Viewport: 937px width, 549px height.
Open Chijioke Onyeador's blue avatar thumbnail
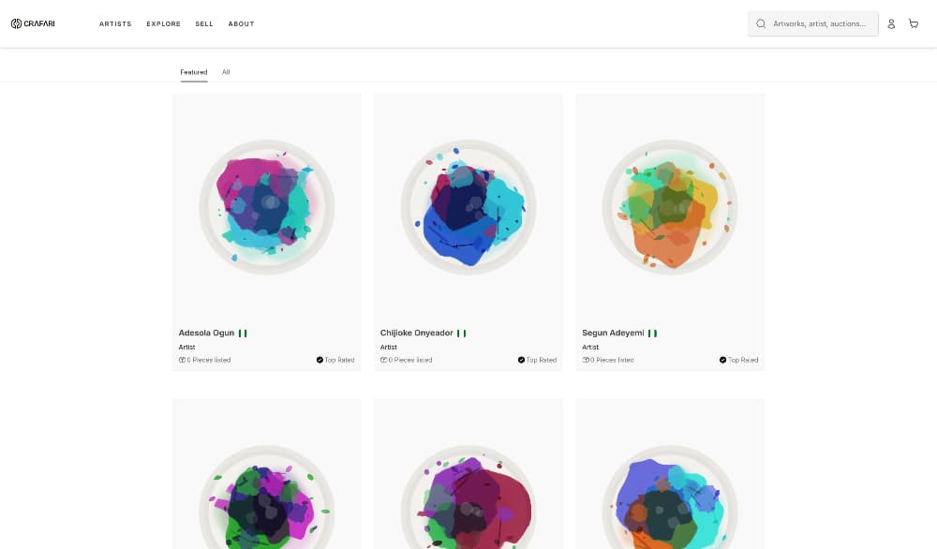pos(468,207)
